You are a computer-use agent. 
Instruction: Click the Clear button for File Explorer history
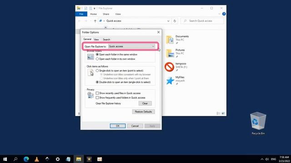(145, 103)
